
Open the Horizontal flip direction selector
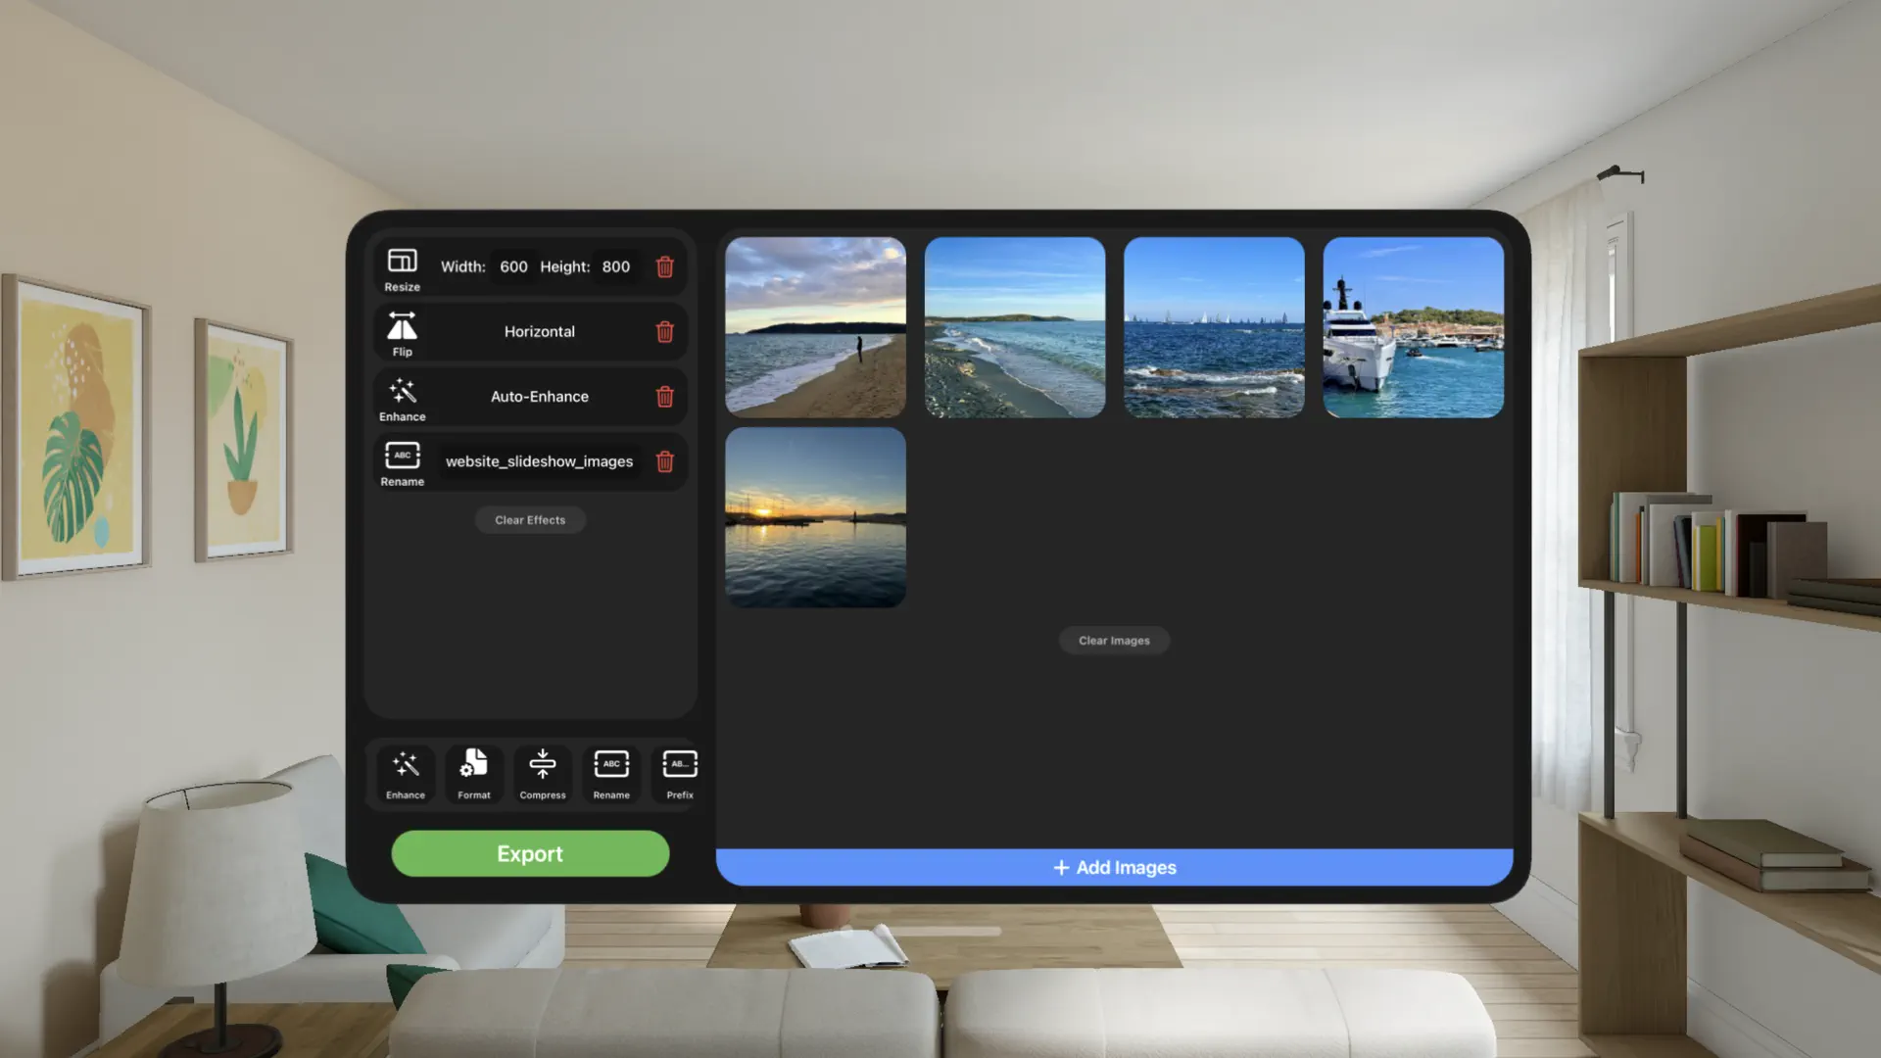[x=539, y=331]
